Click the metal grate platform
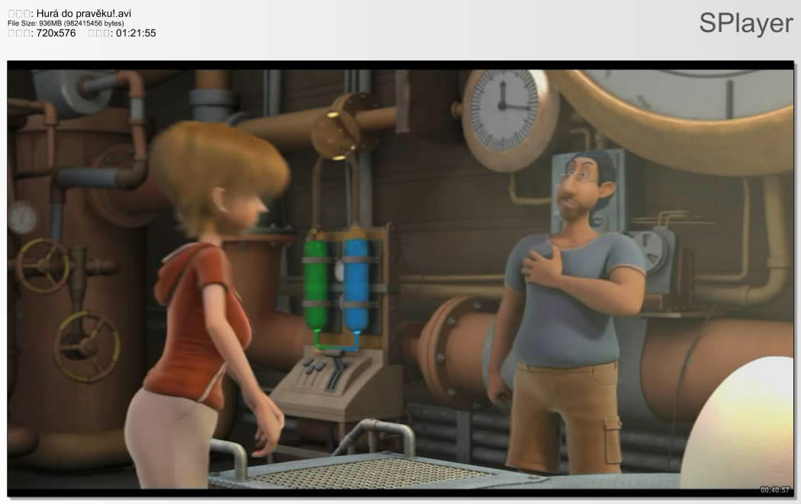Screen dimensions: 801x504 (366, 472)
